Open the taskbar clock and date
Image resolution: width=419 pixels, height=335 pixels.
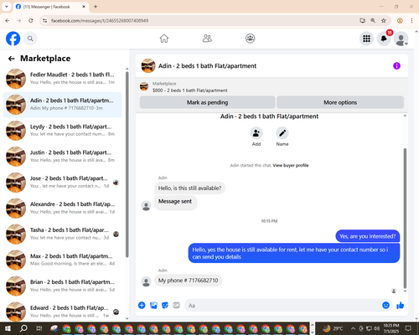click(391, 328)
